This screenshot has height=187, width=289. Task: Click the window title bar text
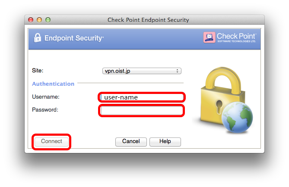(x=148, y=20)
